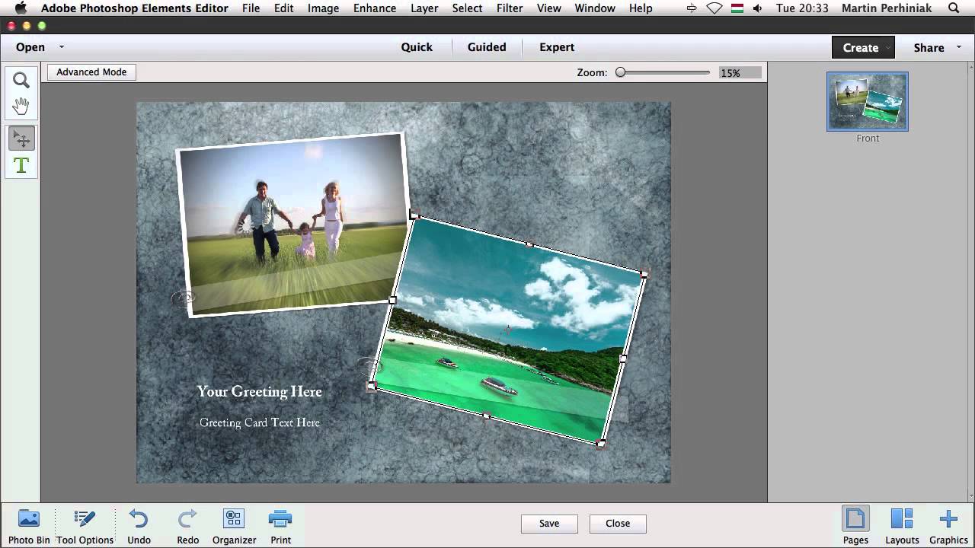This screenshot has width=975, height=548.
Task: Switch to the Guided editing tab
Action: click(487, 47)
